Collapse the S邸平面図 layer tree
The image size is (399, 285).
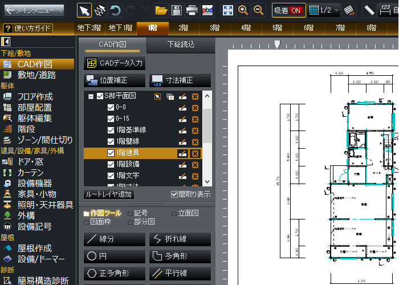tap(90, 96)
